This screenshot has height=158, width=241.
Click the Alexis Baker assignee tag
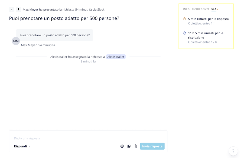point(116,57)
